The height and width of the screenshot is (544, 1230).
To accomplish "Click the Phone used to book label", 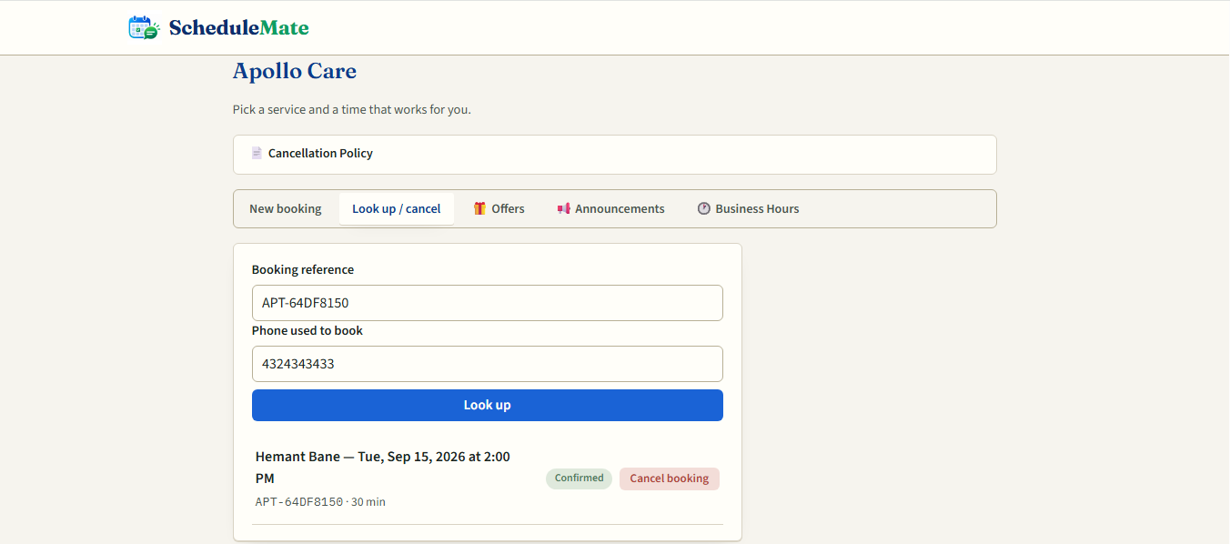I will [x=307, y=330].
